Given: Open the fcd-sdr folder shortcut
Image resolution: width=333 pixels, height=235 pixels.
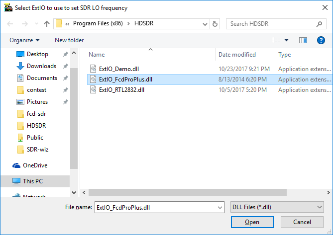Looking at the screenshot, I should (x=36, y=114).
